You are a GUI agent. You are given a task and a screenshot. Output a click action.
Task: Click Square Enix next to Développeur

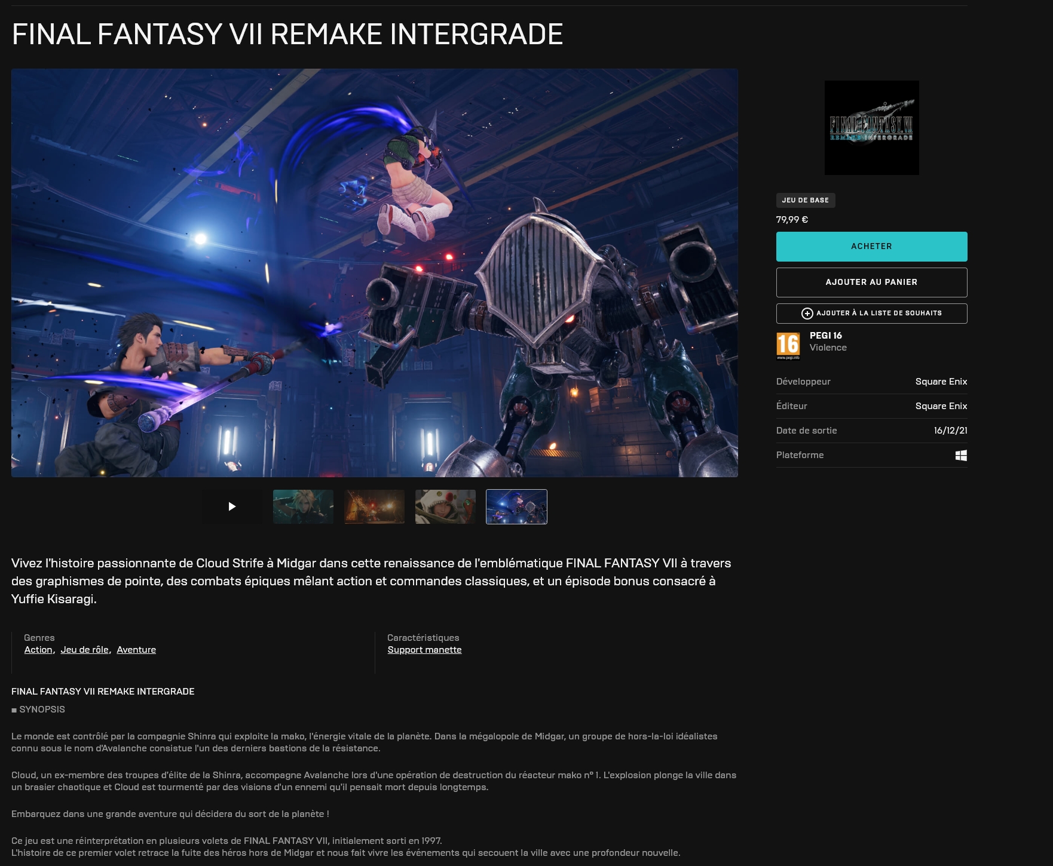tap(941, 382)
